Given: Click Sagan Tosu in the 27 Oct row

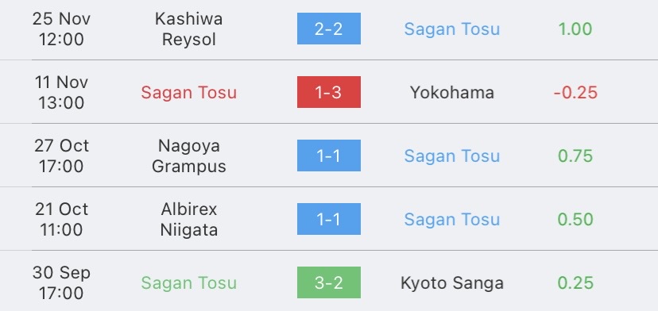Looking at the screenshot, I should [452, 156].
